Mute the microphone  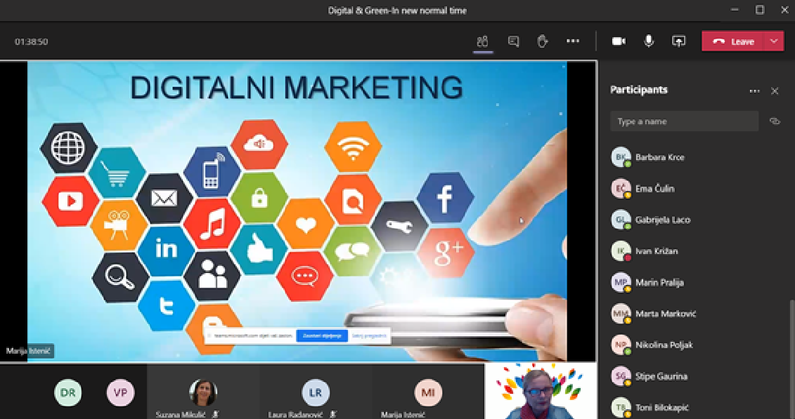pos(649,41)
